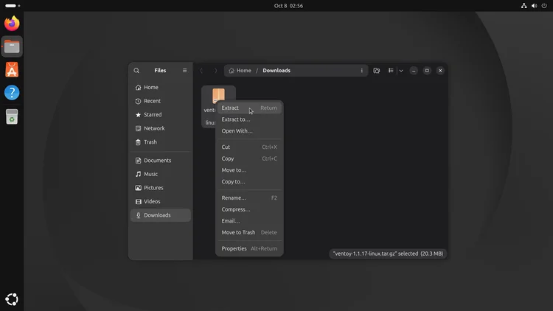Minimize the Files window
Image resolution: width=553 pixels, height=311 pixels.
[x=414, y=71]
